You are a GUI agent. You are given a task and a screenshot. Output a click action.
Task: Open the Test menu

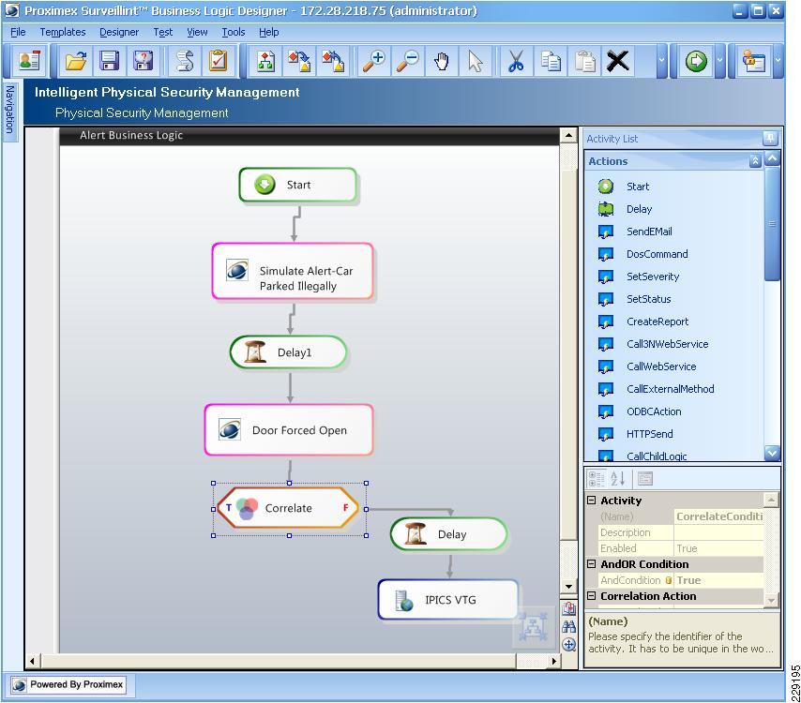tap(163, 32)
